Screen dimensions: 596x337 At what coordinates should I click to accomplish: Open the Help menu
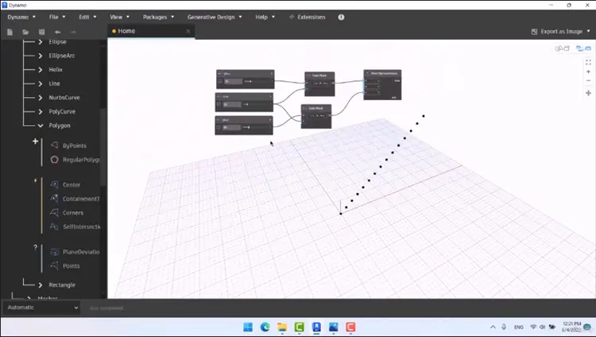[265, 17]
